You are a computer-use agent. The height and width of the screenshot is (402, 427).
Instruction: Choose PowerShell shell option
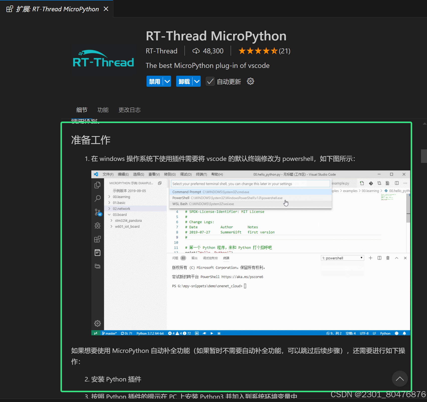(x=250, y=198)
